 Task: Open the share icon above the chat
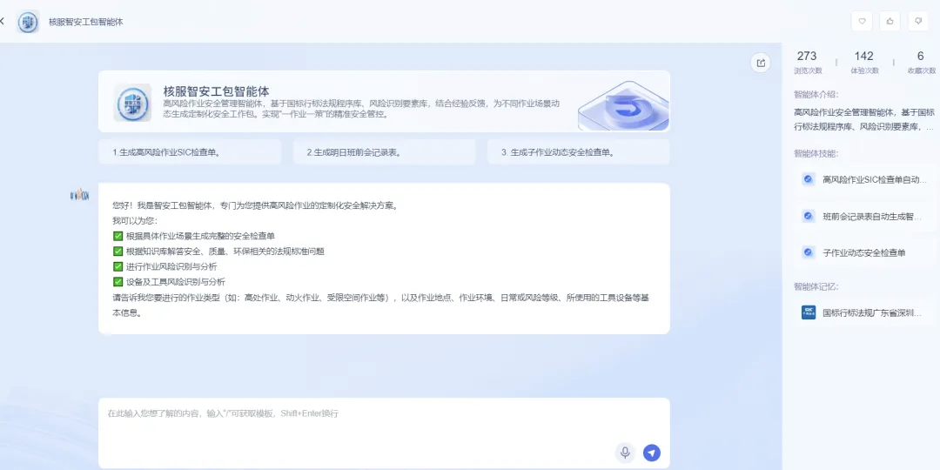point(761,63)
